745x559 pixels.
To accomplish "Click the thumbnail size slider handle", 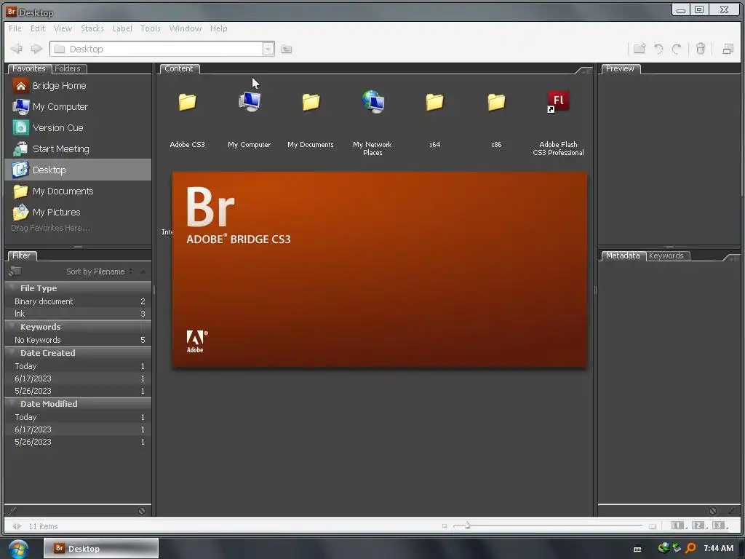I will pyautogui.click(x=468, y=526).
